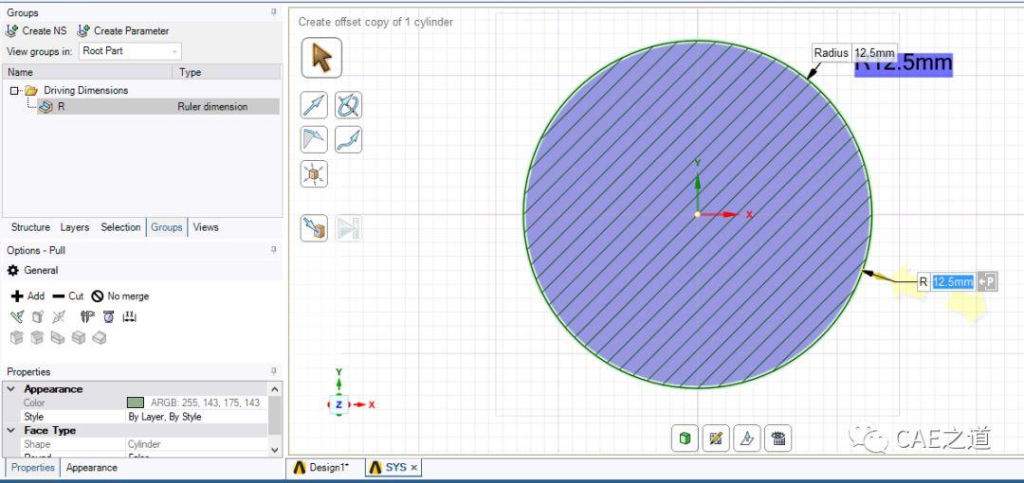Click second gray solid icon in bottom options row
Screen dimensions: 1024x483
[x=38, y=337]
